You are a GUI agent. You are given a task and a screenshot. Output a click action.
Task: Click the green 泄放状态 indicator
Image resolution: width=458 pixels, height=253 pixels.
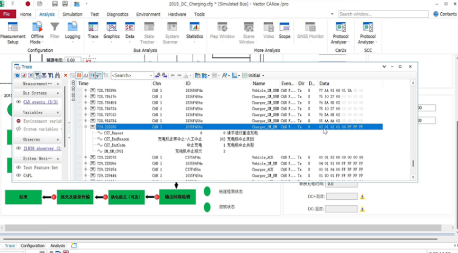click(207, 207)
